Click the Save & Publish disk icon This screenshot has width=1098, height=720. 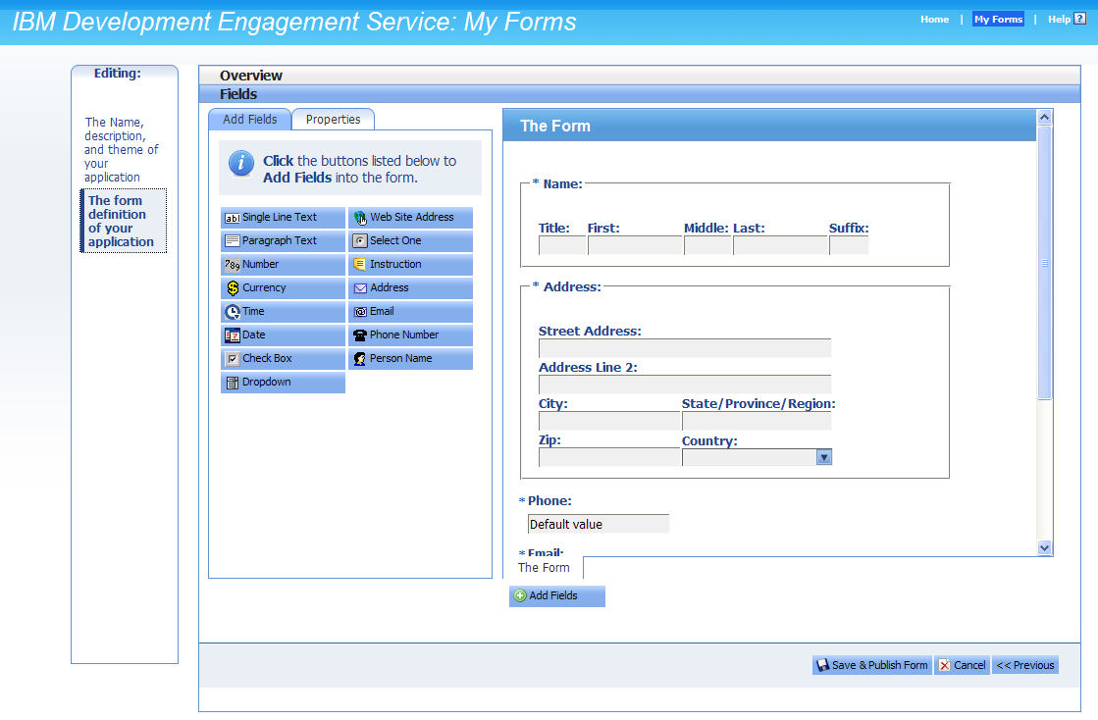click(823, 665)
